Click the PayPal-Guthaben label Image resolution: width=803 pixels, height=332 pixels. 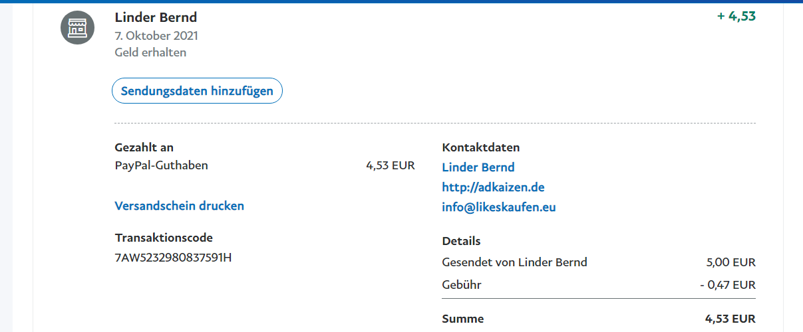162,165
